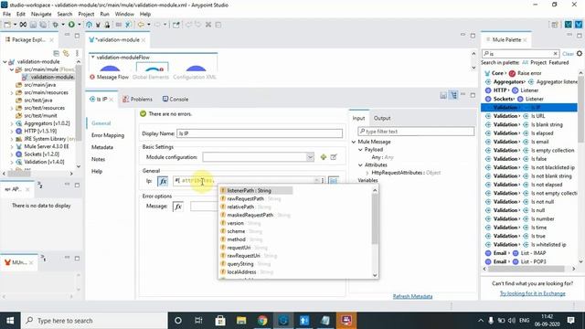The width and height of the screenshot is (585, 329).
Task: Clear the Mule Palette search
Action: (555, 54)
